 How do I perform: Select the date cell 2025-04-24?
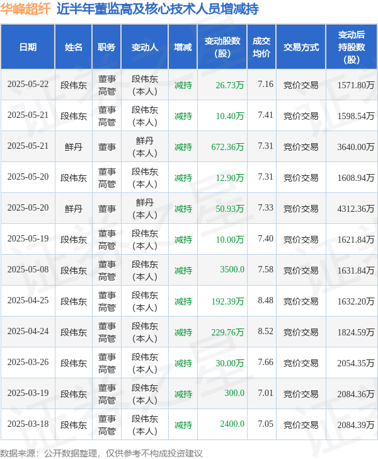pyautogui.click(x=28, y=332)
